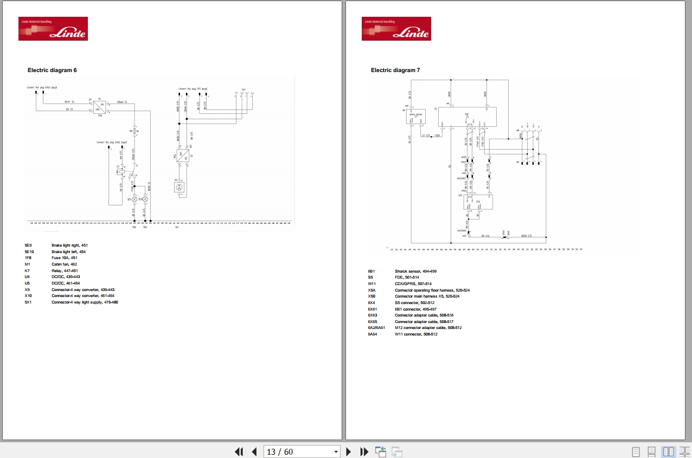Click the 5E9 legend code label

tap(29, 246)
